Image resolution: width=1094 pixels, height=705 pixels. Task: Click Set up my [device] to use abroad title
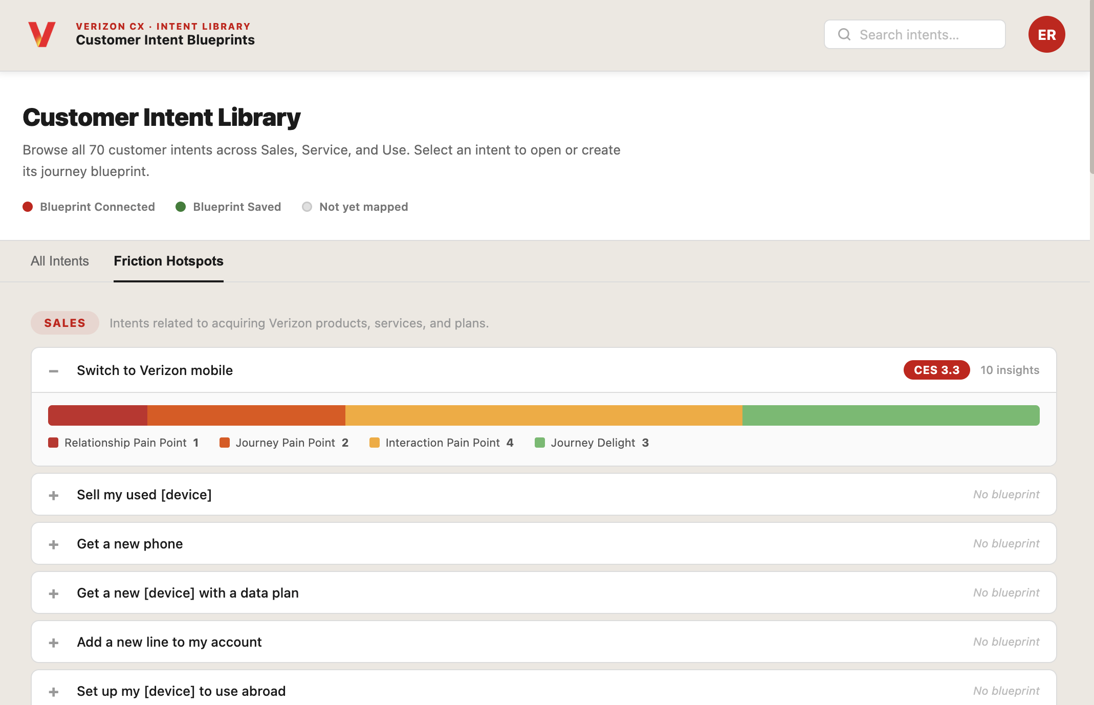[x=181, y=691]
